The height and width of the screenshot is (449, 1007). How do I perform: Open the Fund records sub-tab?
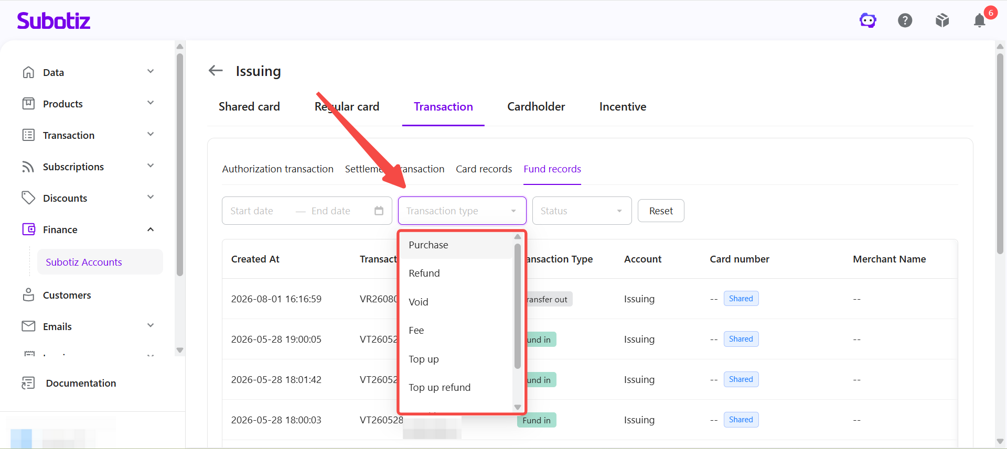tap(552, 169)
